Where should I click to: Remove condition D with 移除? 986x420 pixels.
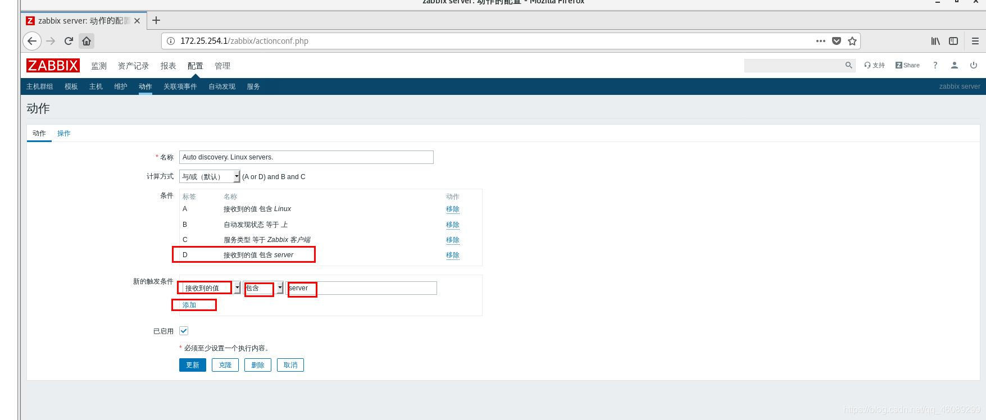click(452, 255)
